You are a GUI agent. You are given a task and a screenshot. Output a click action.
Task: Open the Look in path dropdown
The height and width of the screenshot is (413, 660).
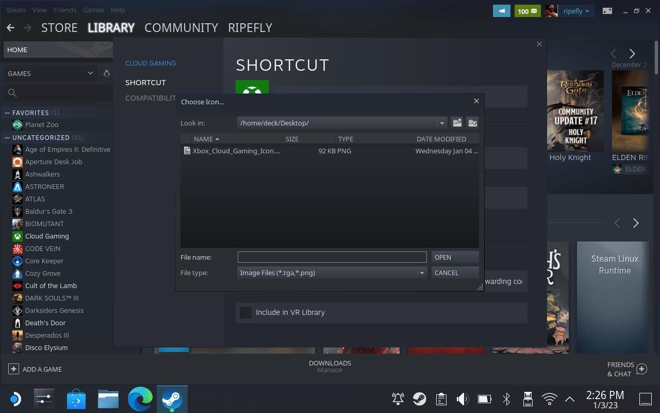point(441,123)
